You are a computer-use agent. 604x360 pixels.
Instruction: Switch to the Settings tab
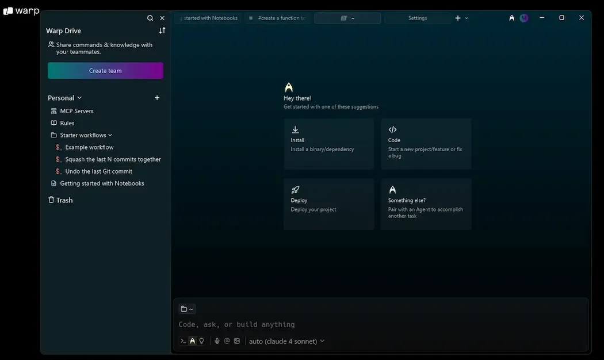(x=418, y=18)
